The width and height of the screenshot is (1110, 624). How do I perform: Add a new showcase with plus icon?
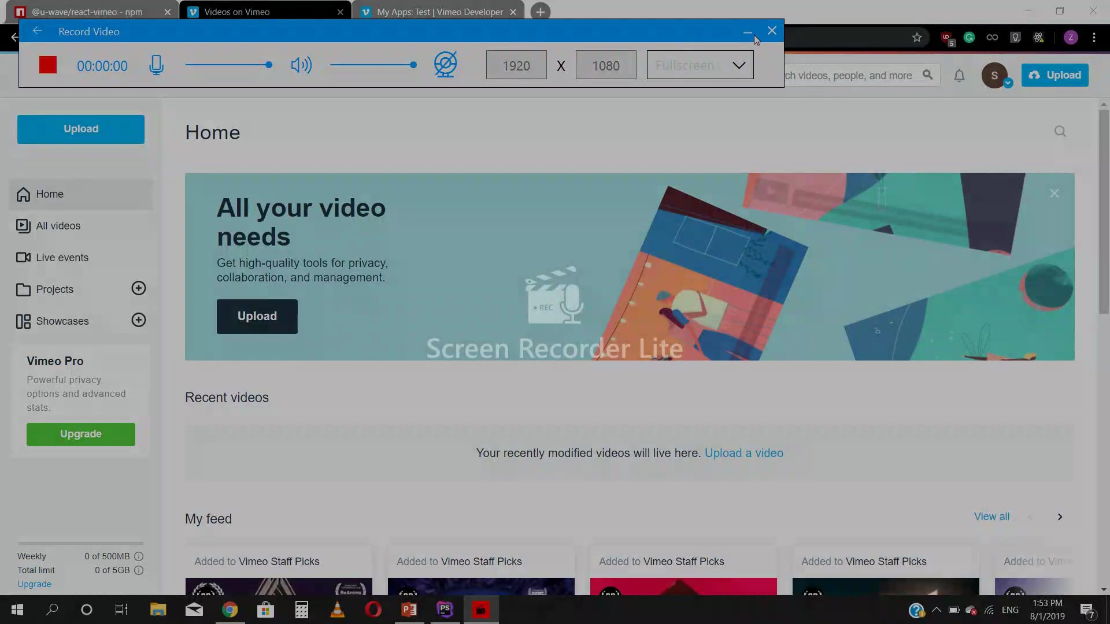coord(139,320)
